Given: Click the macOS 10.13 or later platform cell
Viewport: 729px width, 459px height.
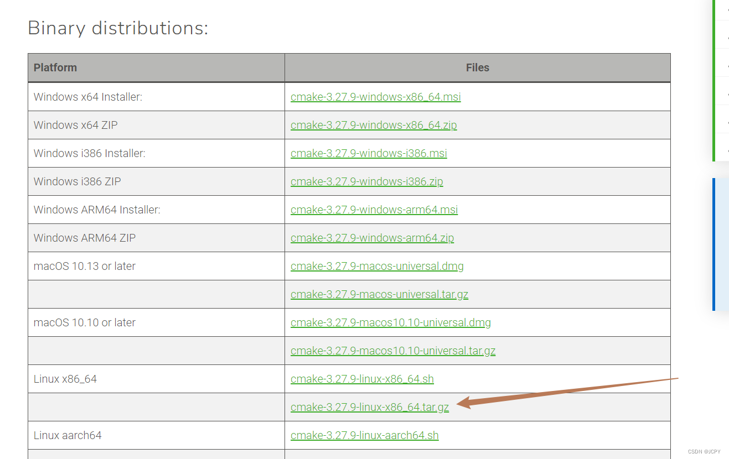Looking at the screenshot, I should (x=84, y=266).
